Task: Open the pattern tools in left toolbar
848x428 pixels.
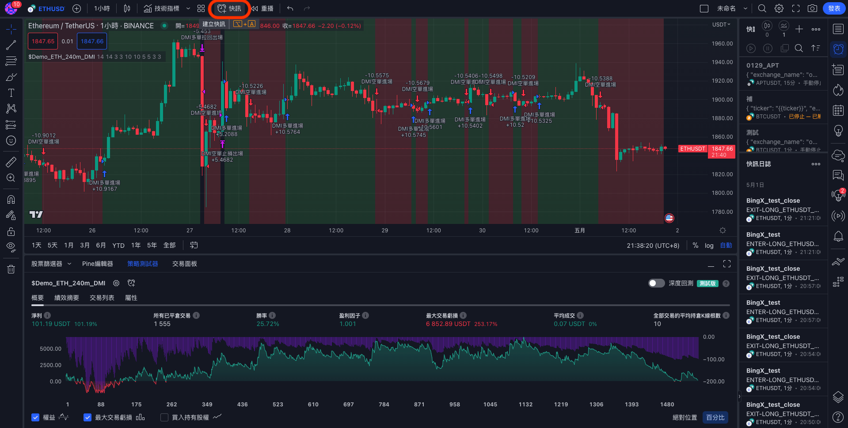Action: [11, 109]
